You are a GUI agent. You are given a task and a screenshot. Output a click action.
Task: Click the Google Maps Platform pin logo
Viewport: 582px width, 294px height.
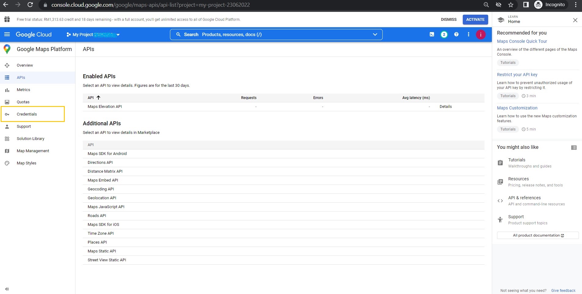[x=7, y=49]
